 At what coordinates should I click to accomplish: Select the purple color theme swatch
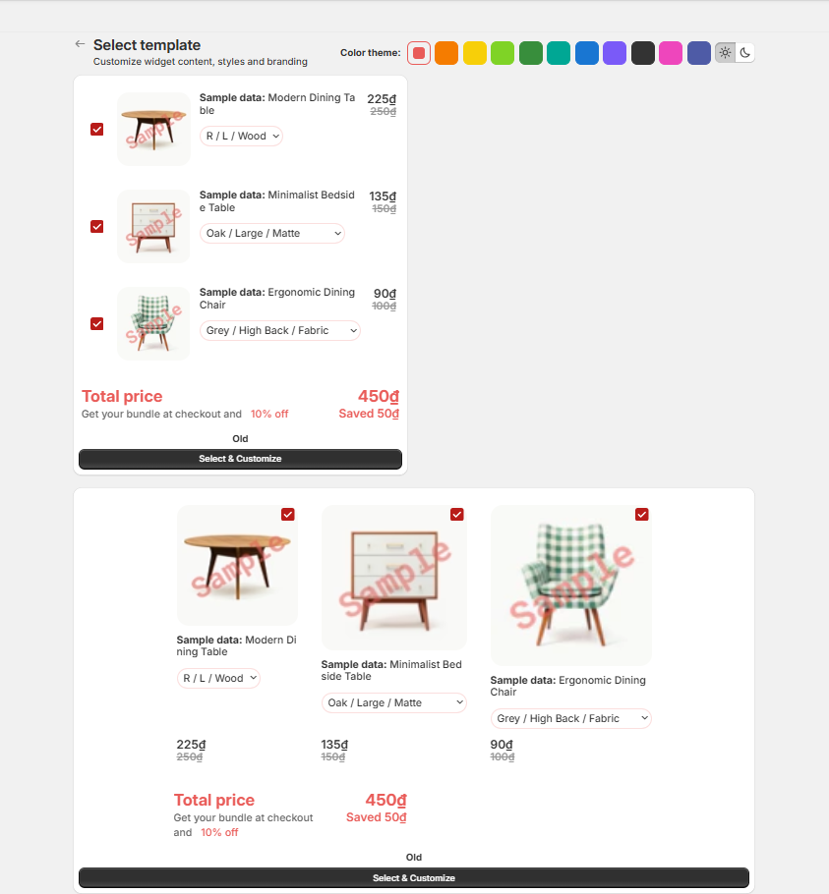click(615, 53)
